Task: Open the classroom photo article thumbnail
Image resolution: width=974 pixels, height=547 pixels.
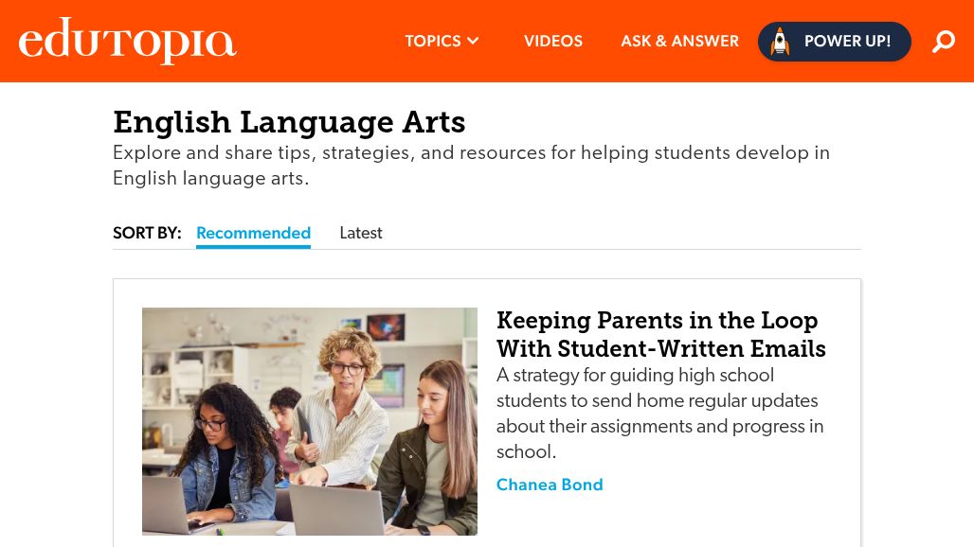Action: (x=310, y=421)
